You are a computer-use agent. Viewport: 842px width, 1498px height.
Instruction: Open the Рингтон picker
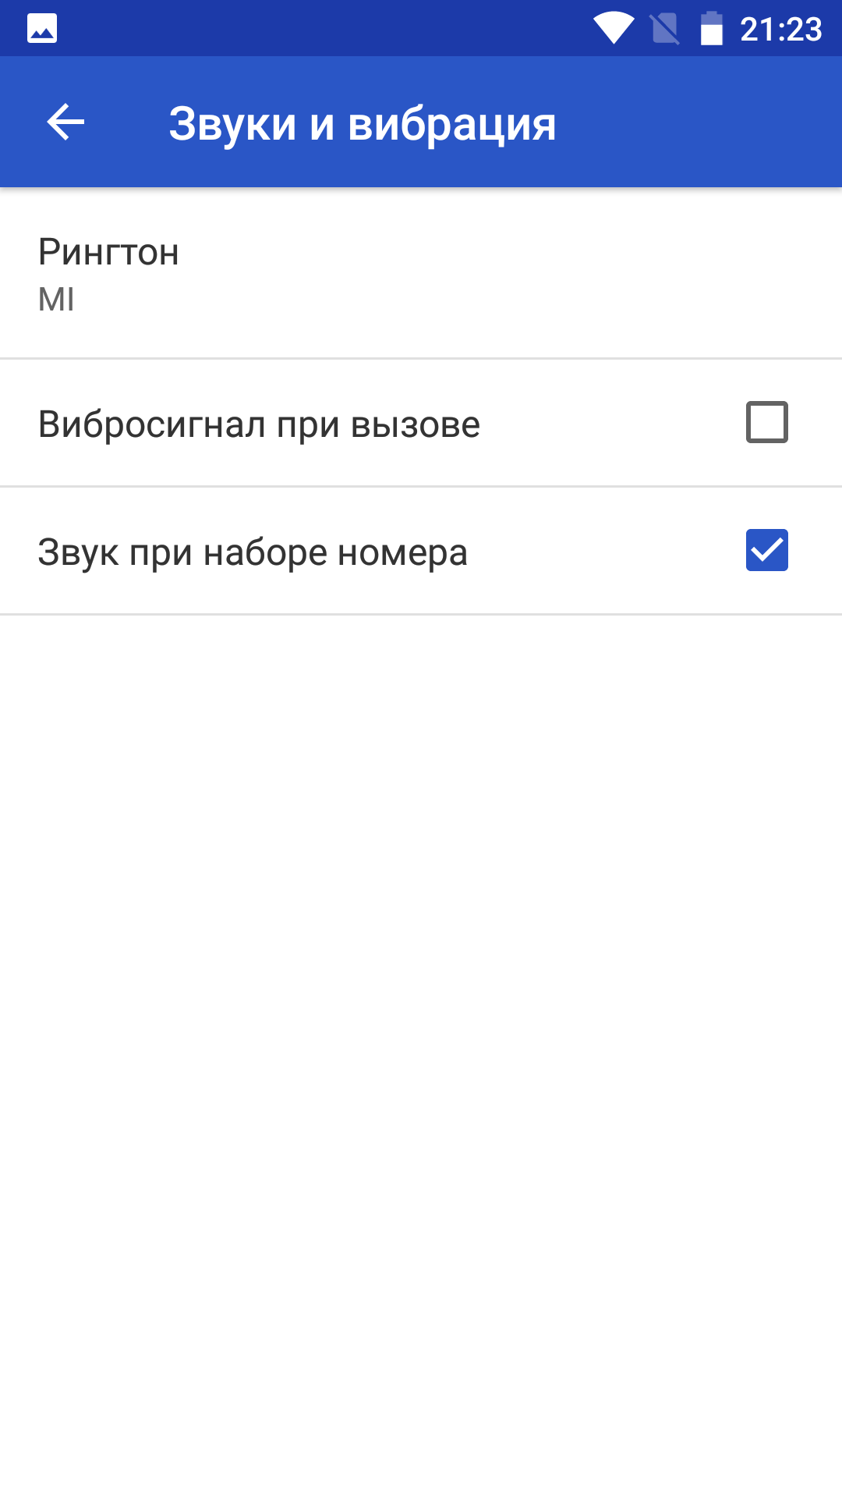[x=421, y=273]
